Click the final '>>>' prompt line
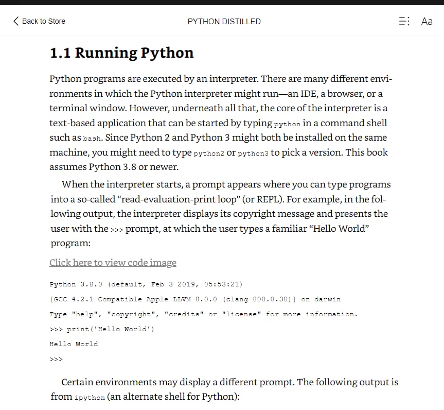Screen dimensions: 444x410 (56, 360)
